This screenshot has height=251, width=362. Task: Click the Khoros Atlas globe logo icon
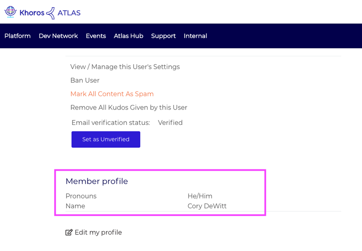[x=11, y=12]
